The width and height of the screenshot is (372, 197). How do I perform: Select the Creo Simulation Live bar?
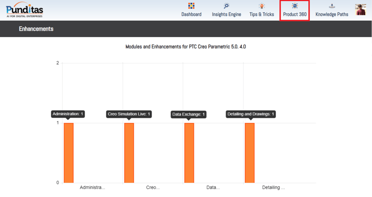click(129, 153)
